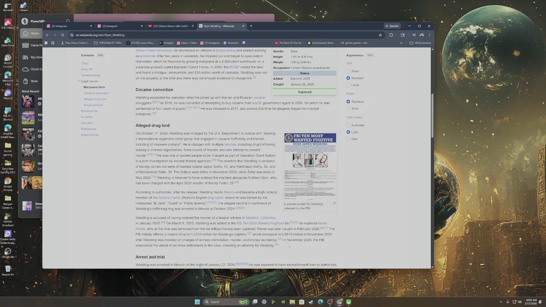Select the Standard text size option
Image resolution: width=546 pixels, height=307 pixels.
click(x=349, y=78)
